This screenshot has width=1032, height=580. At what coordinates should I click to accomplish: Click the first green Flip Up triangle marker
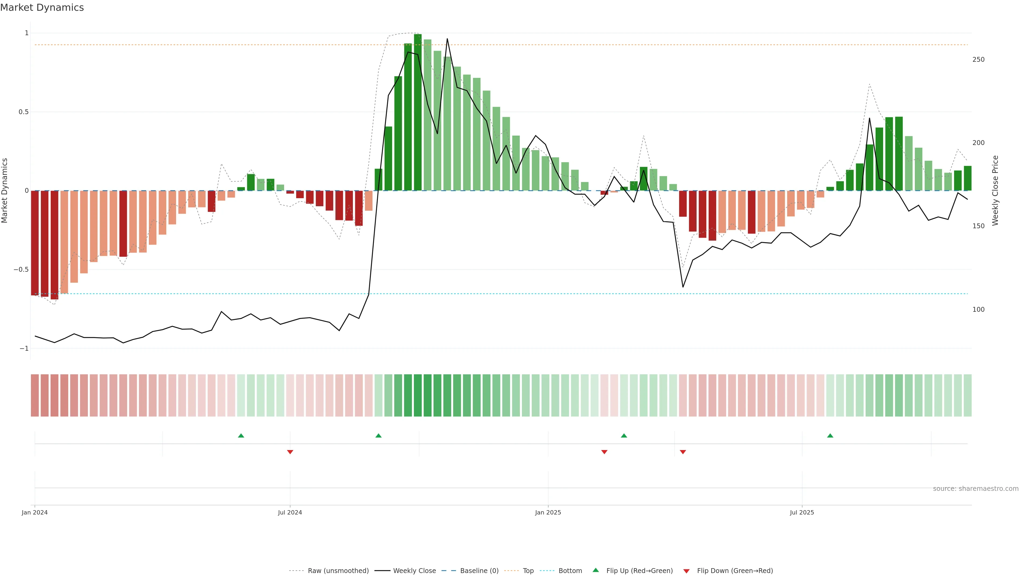tap(241, 436)
